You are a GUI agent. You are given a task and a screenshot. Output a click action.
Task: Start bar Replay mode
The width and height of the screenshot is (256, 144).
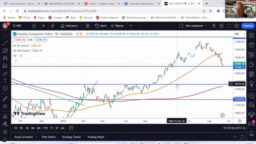pos(117,26)
